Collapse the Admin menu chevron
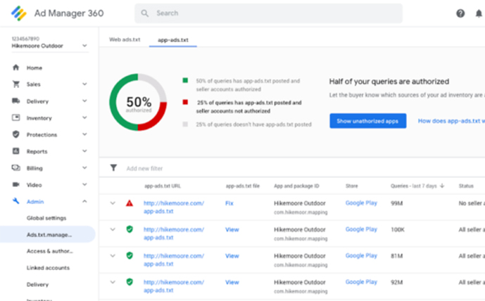Image resolution: width=485 pixels, height=301 pixels. coord(84,201)
